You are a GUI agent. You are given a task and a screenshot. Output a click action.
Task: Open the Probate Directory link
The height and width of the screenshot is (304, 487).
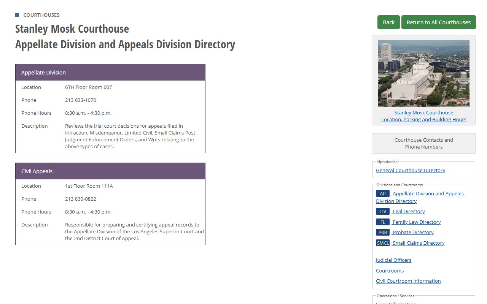tap(412, 232)
